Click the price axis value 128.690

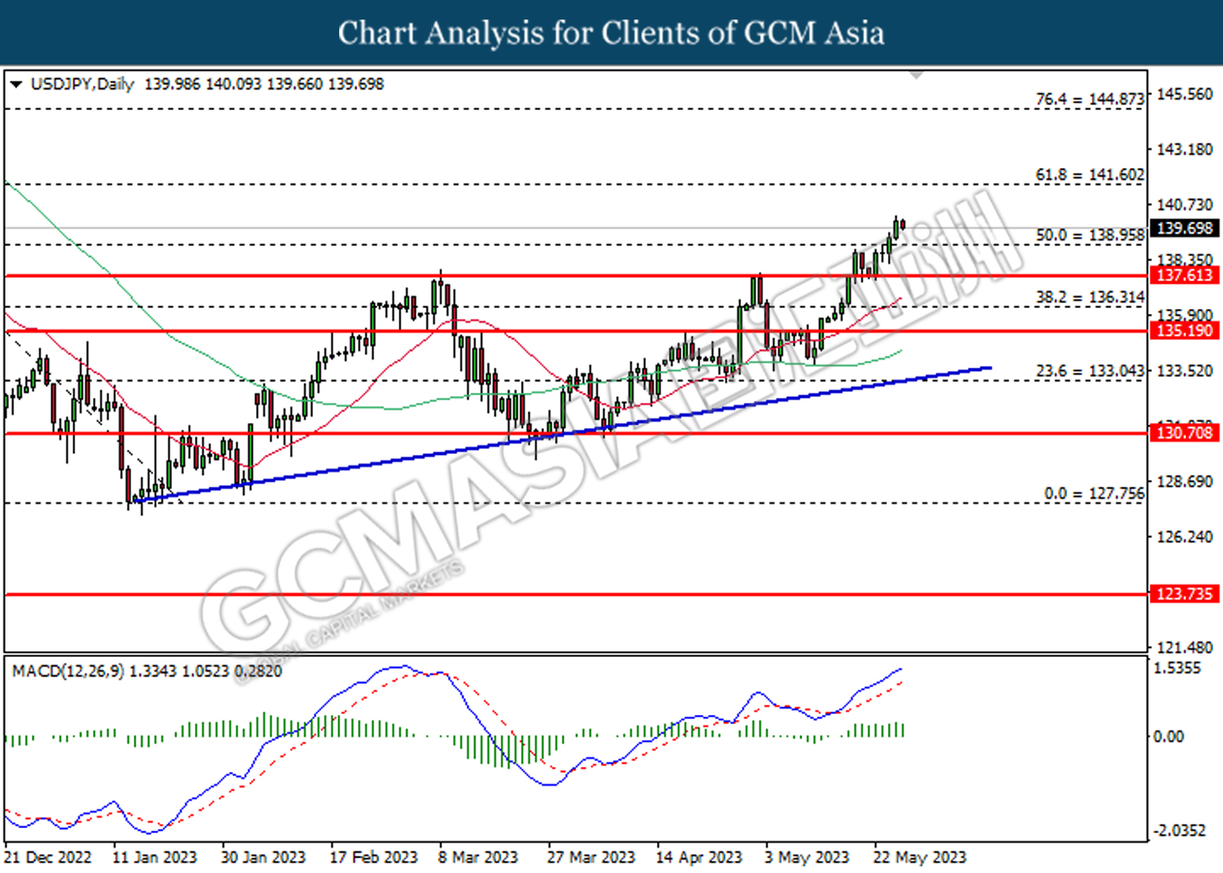coord(1185,481)
